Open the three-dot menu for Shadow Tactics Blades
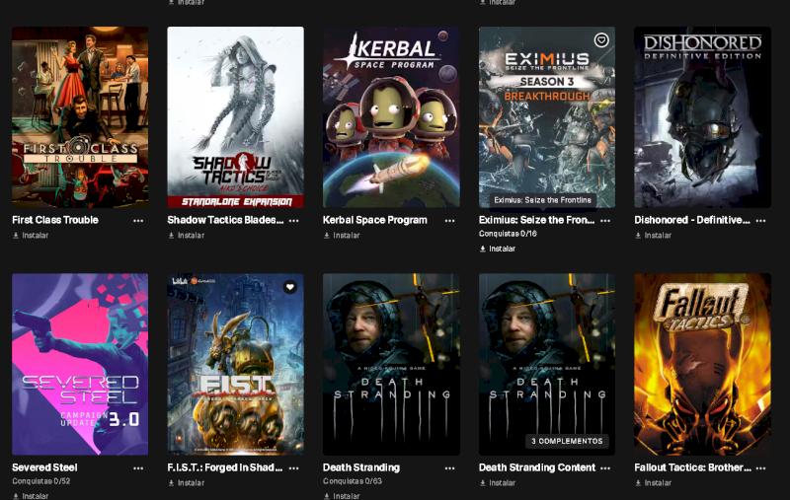The height and width of the screenshot is (500, 790). (x=293, y=221)
